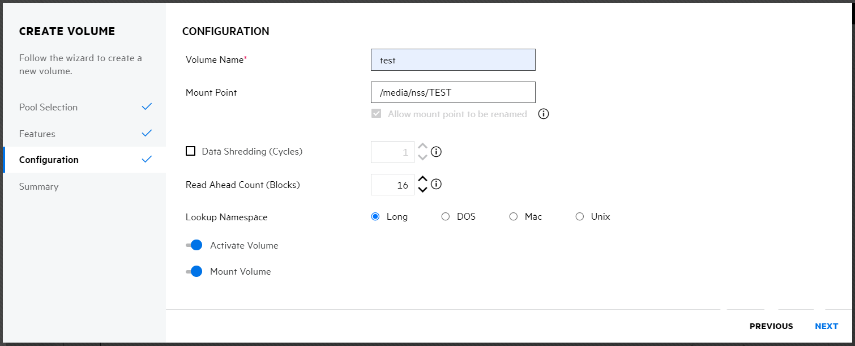Screen dimensions: 855x346
Task: Toggle the Activate Volume switch
Action: click(194, 245)
